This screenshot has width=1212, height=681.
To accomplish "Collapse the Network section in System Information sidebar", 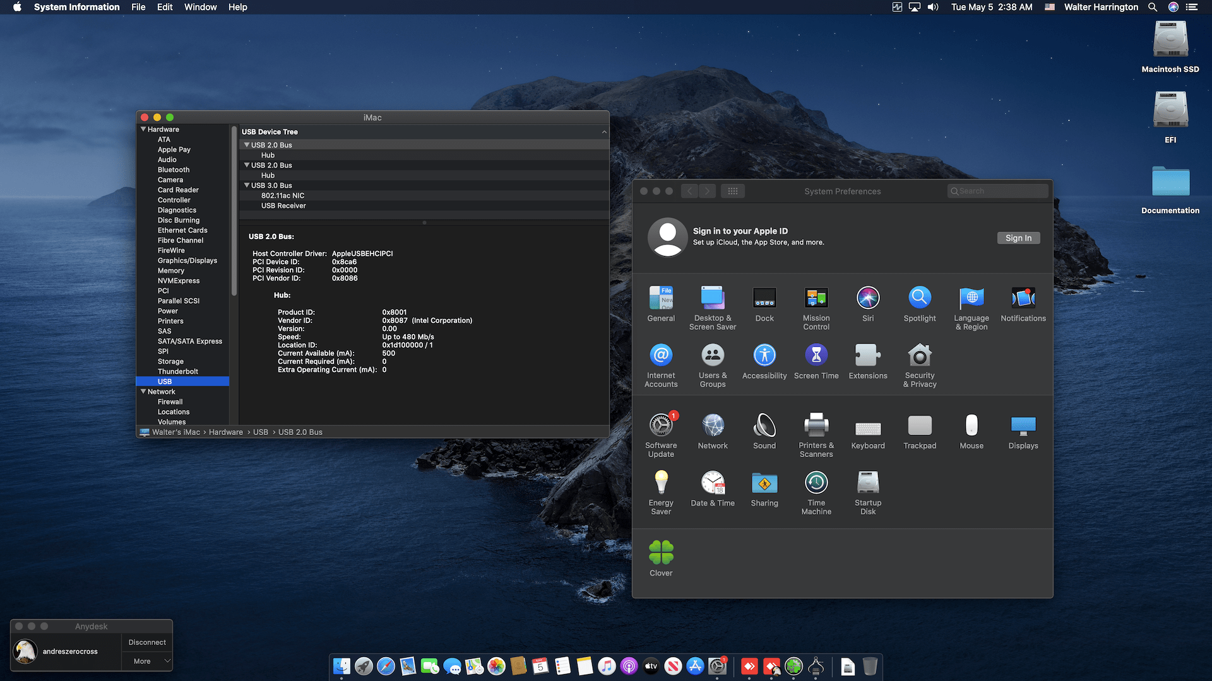I will (x=143, y=392).
